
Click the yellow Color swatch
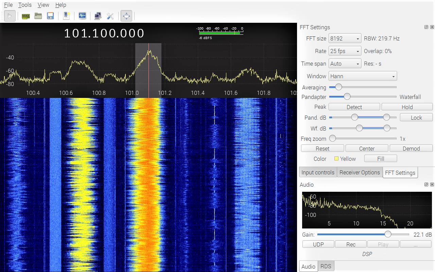tap(336, 159)
